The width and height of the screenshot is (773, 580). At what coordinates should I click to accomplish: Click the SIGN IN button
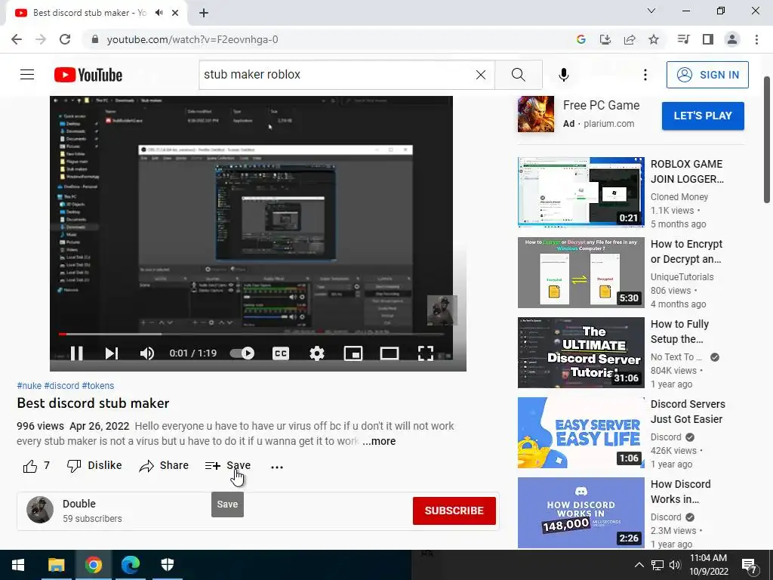click(707, 75)
